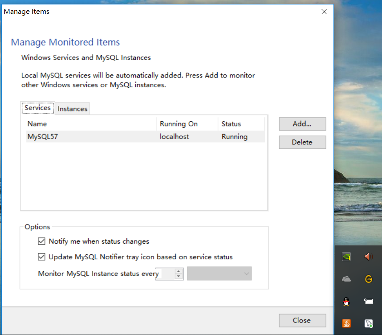Click the Options group label
Screen dimensions: 382x335
(37, 227)
